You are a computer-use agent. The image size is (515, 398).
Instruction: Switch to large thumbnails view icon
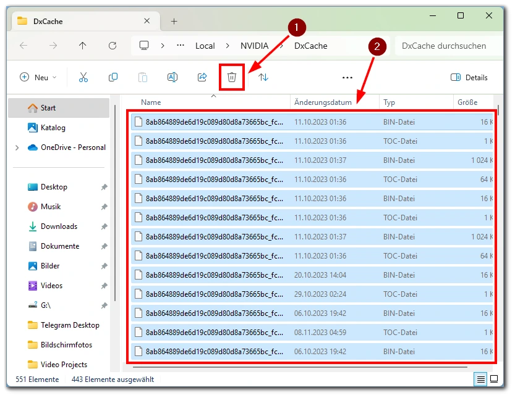493,379
